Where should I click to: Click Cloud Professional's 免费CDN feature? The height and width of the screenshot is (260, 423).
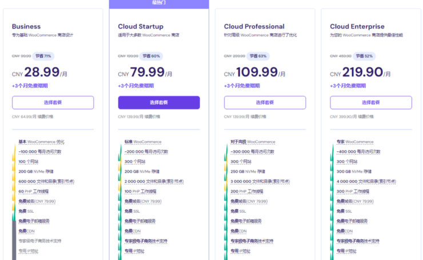coord(238,231)
